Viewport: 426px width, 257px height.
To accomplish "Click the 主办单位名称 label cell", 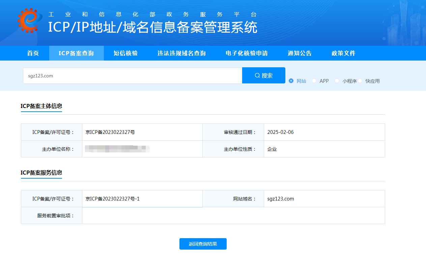I will pos(52,149).
